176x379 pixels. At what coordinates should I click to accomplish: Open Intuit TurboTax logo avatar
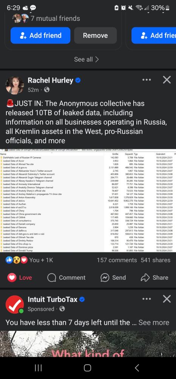15,305
